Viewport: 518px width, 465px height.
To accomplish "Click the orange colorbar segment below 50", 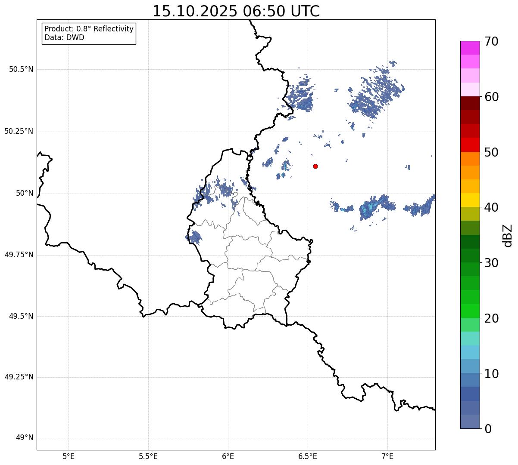I will (x=470, y=159).
